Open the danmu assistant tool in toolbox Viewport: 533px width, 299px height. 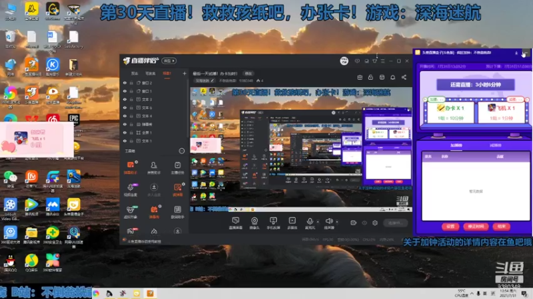pos(131,167)
